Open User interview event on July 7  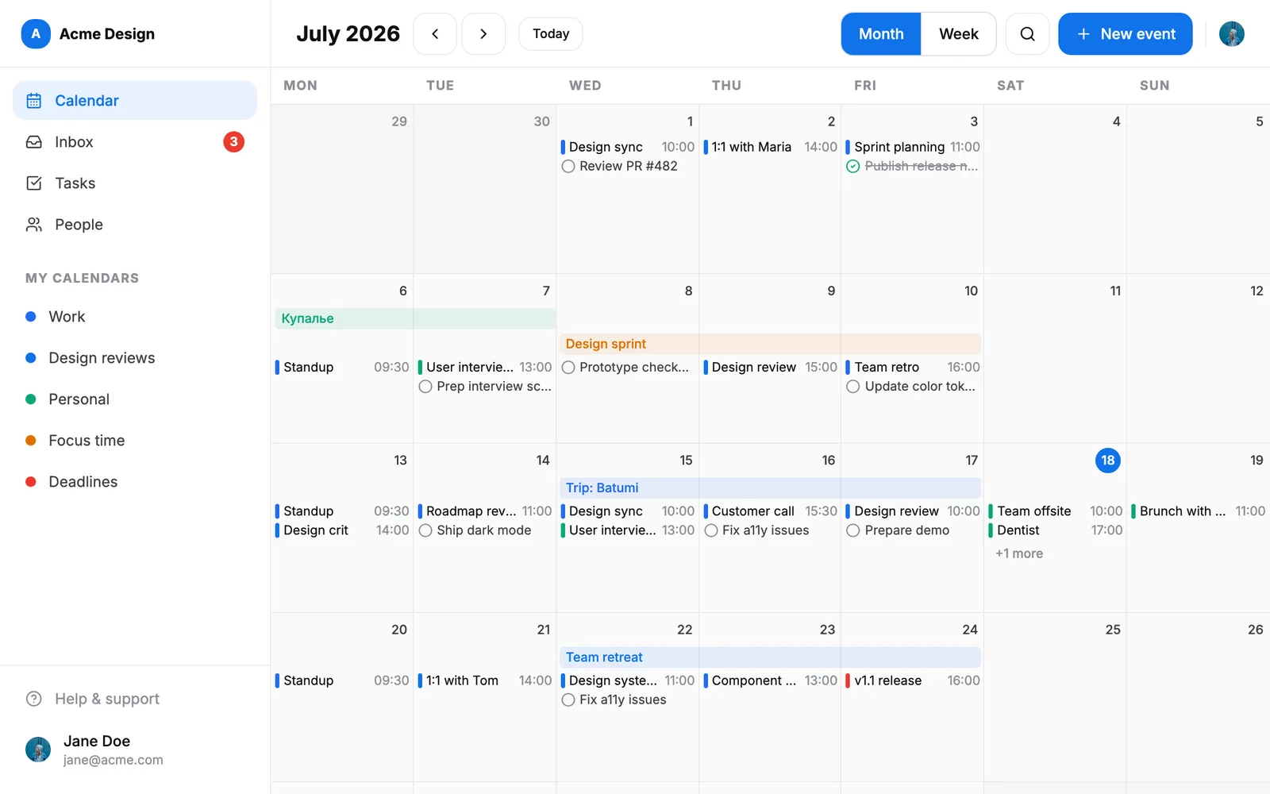coord(485,367)
